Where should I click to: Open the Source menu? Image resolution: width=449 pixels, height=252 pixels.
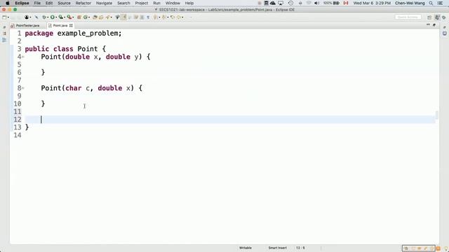pos(64,3)
